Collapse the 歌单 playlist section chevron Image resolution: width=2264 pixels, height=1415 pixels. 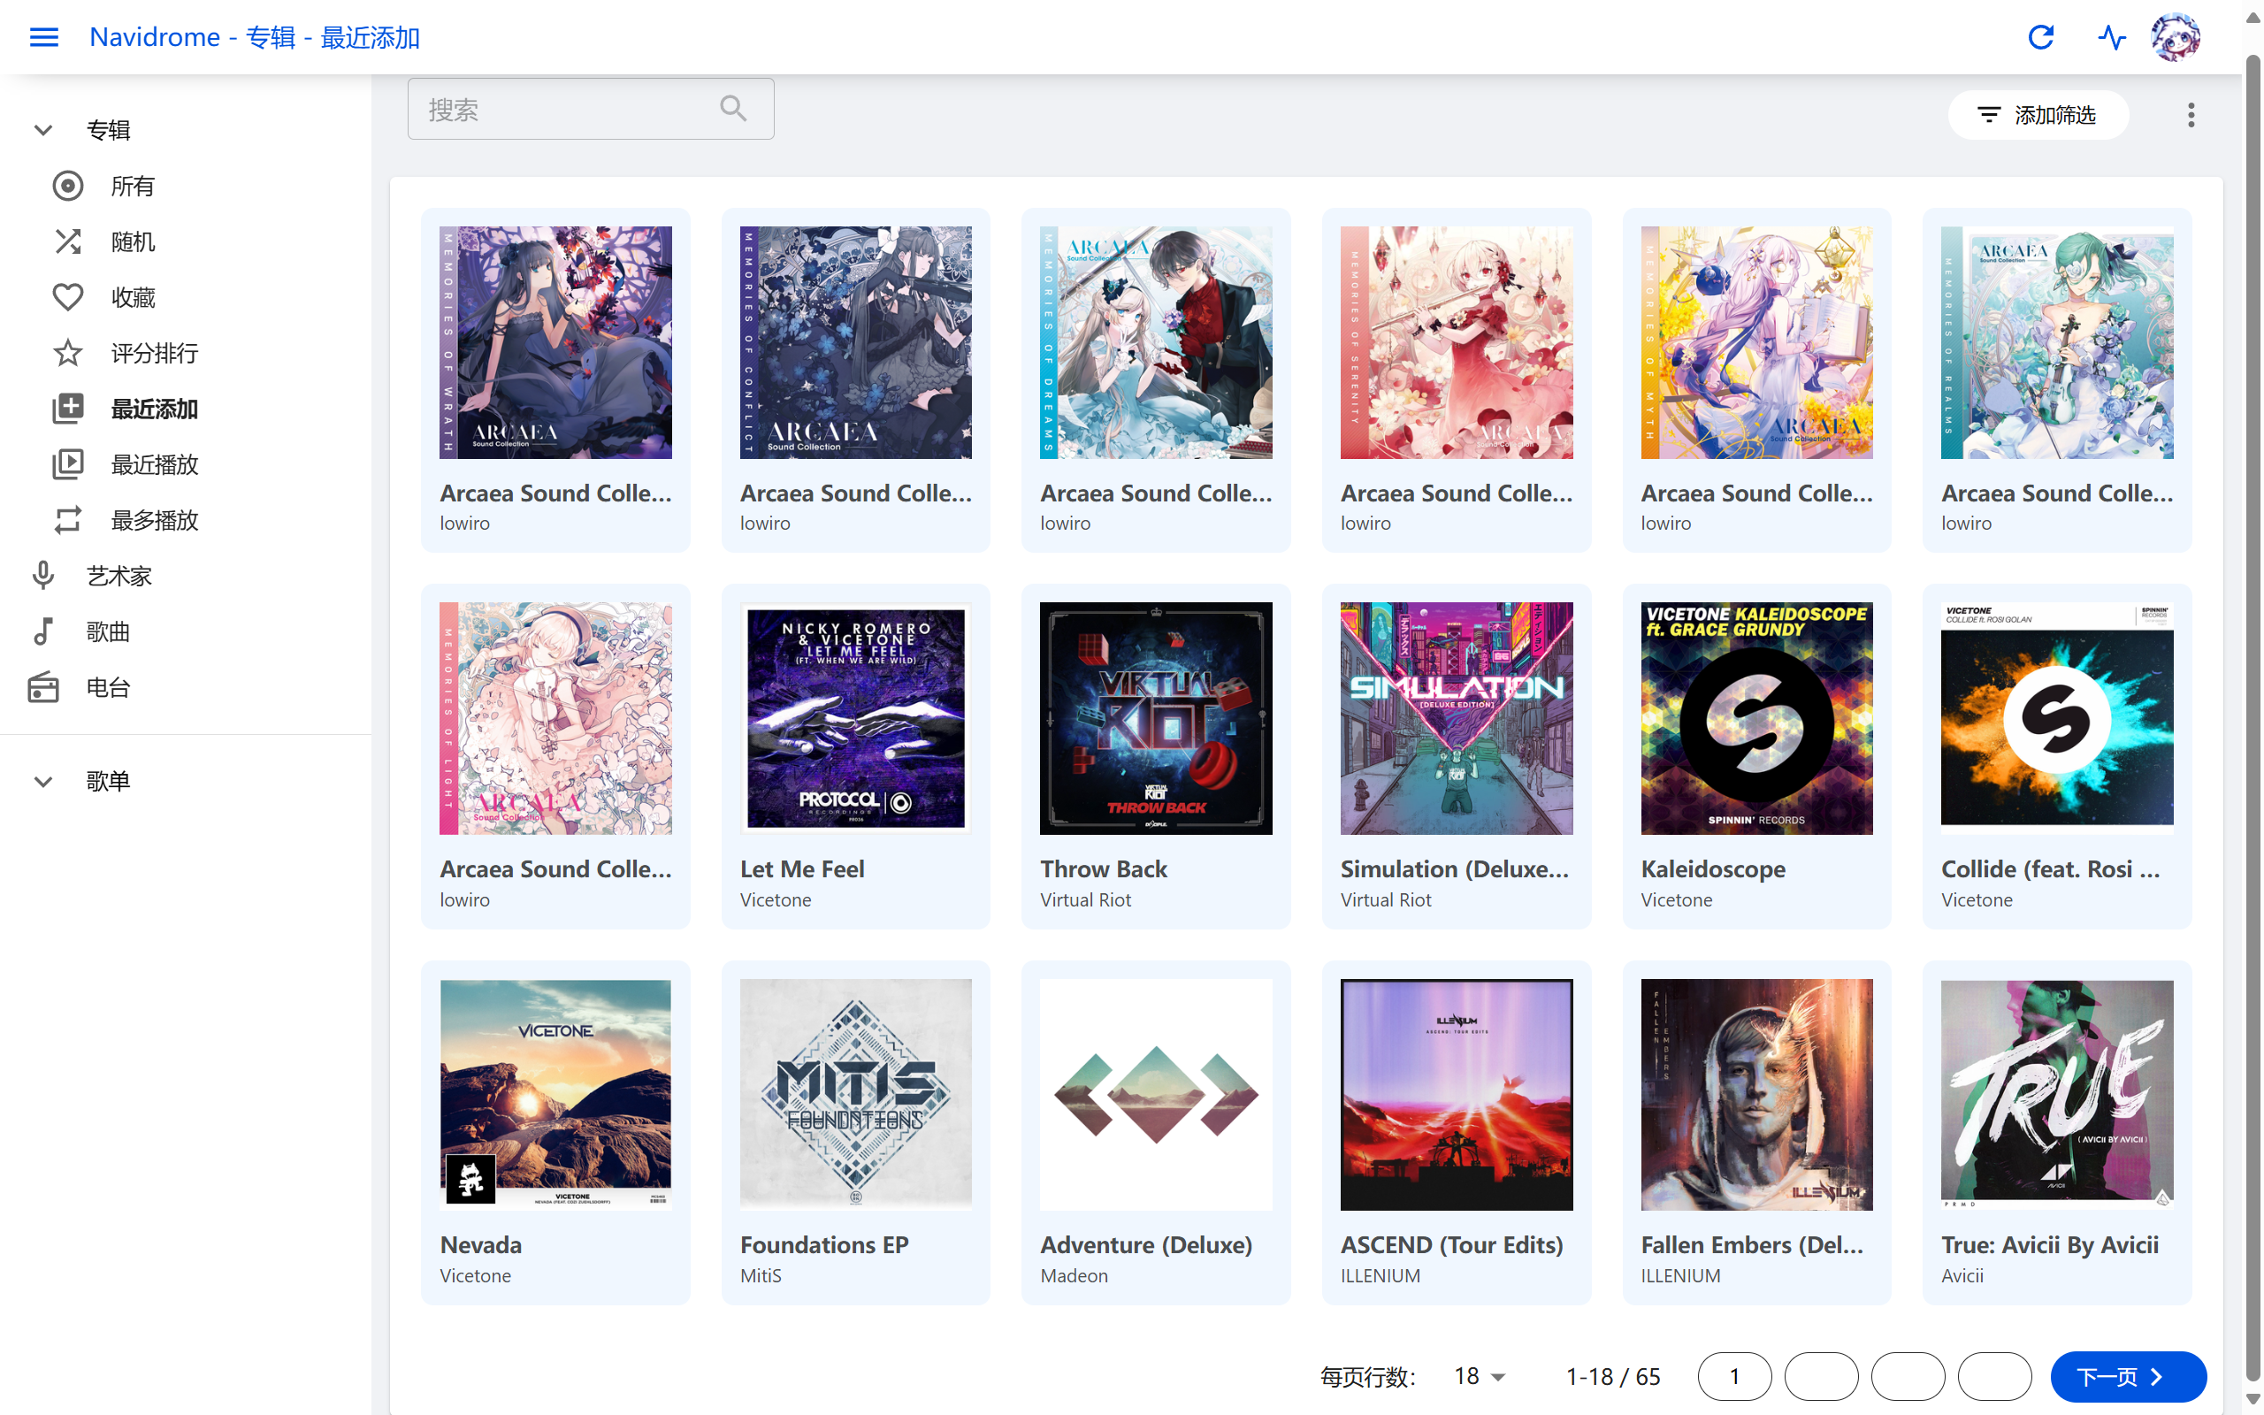point(43,782)
